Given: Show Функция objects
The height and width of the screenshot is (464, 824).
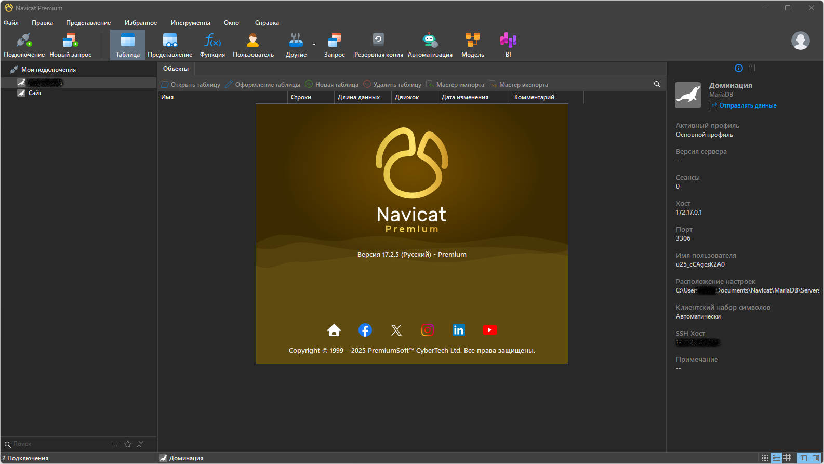Looking at the screenshot, I should 212,45.
